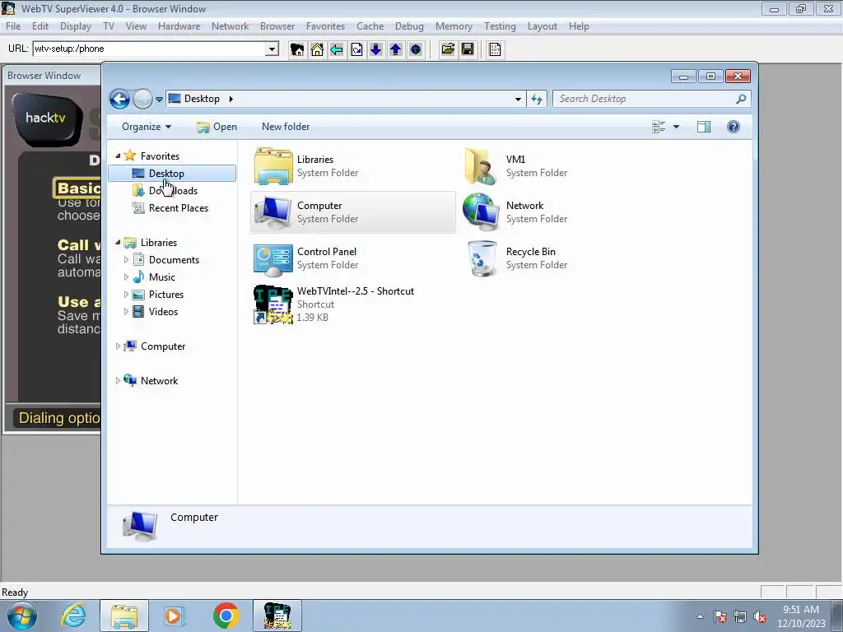Collapse the Libraries tree group
This screenshot has width=843, height=632.
118,243
